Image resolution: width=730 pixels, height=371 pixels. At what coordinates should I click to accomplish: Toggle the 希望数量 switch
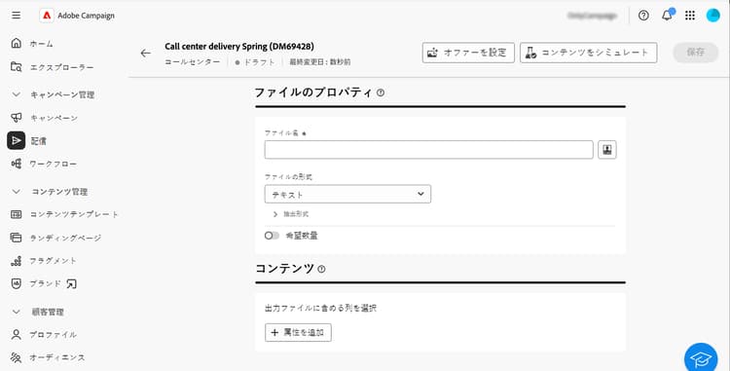[x=272, y=236]
